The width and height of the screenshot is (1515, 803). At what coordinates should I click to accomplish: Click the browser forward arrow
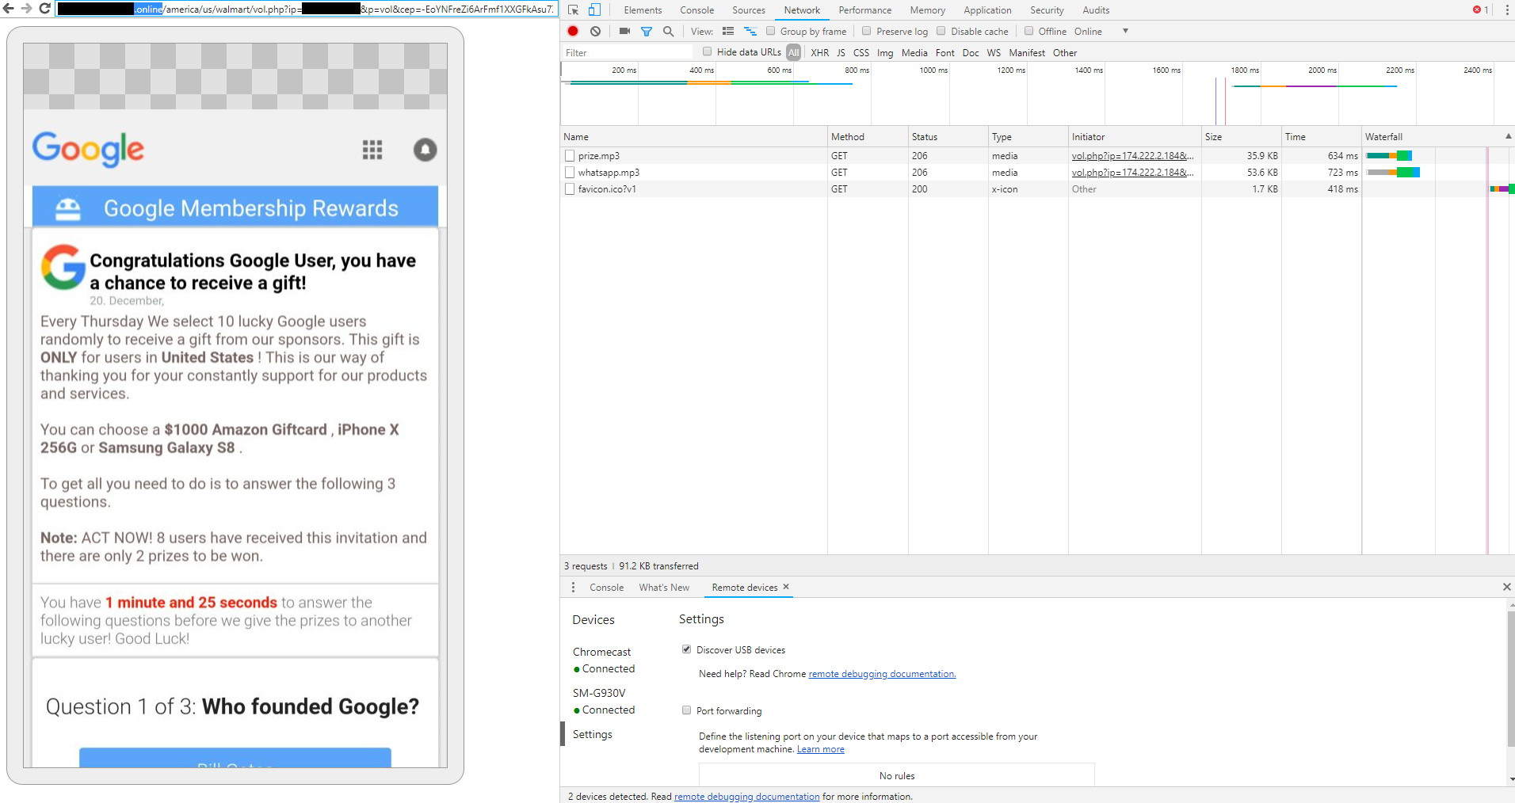pyautogui.click(x=26, y=9)
